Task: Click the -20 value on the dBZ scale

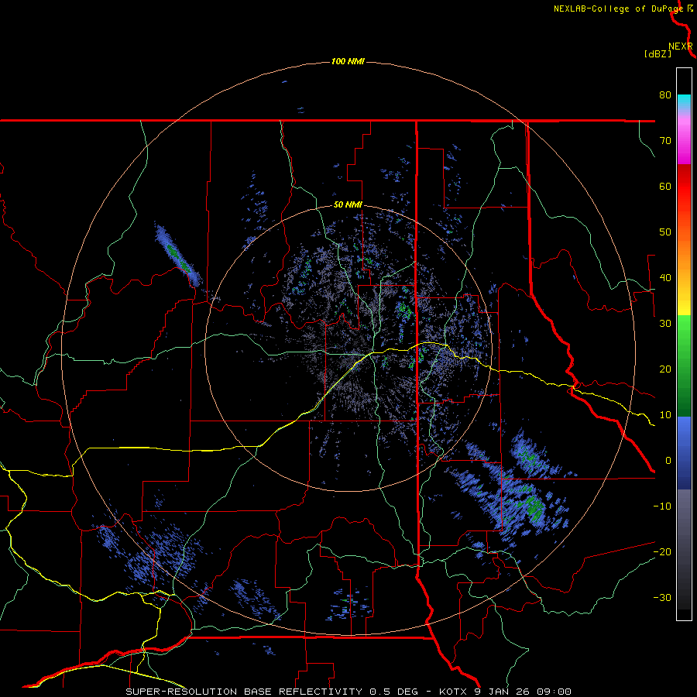Action: click(662, 551)
